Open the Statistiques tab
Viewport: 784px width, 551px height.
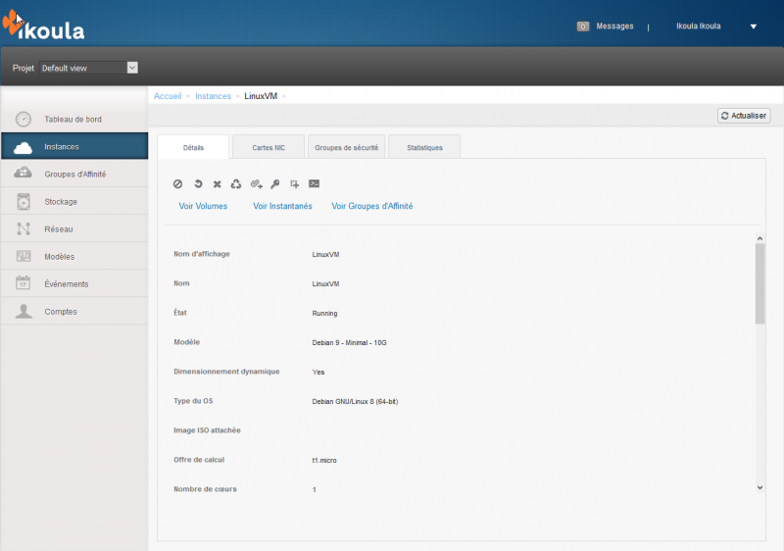[424, 147]
